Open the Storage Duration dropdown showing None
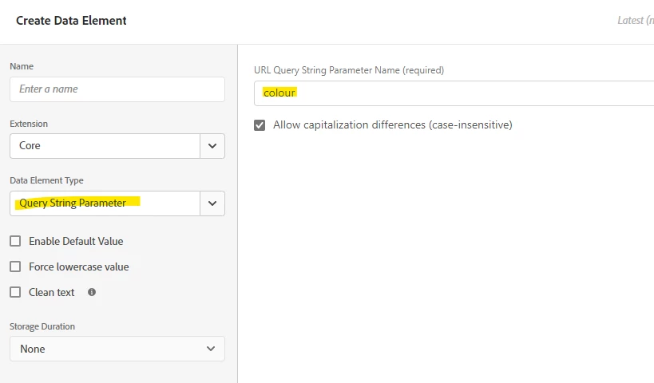This screenshot has width=654, height=383. pyautogui.click(x=117, y=349)
